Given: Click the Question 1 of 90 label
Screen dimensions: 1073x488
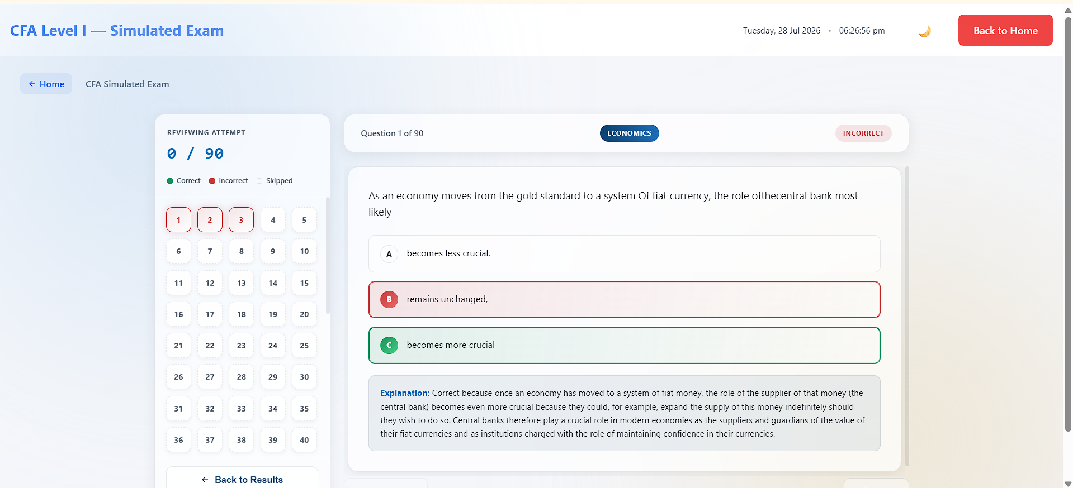Looking at the screenshot, I should point(392,133).
